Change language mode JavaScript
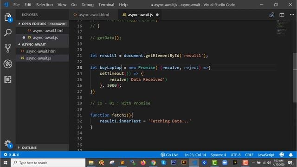Screen dimensions: 297x167 pyautogui.click(x=266, y=154)
